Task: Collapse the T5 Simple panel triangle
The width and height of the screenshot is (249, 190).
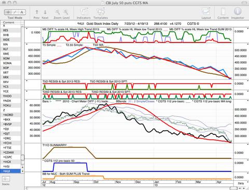Action: (x=27, y=44)
